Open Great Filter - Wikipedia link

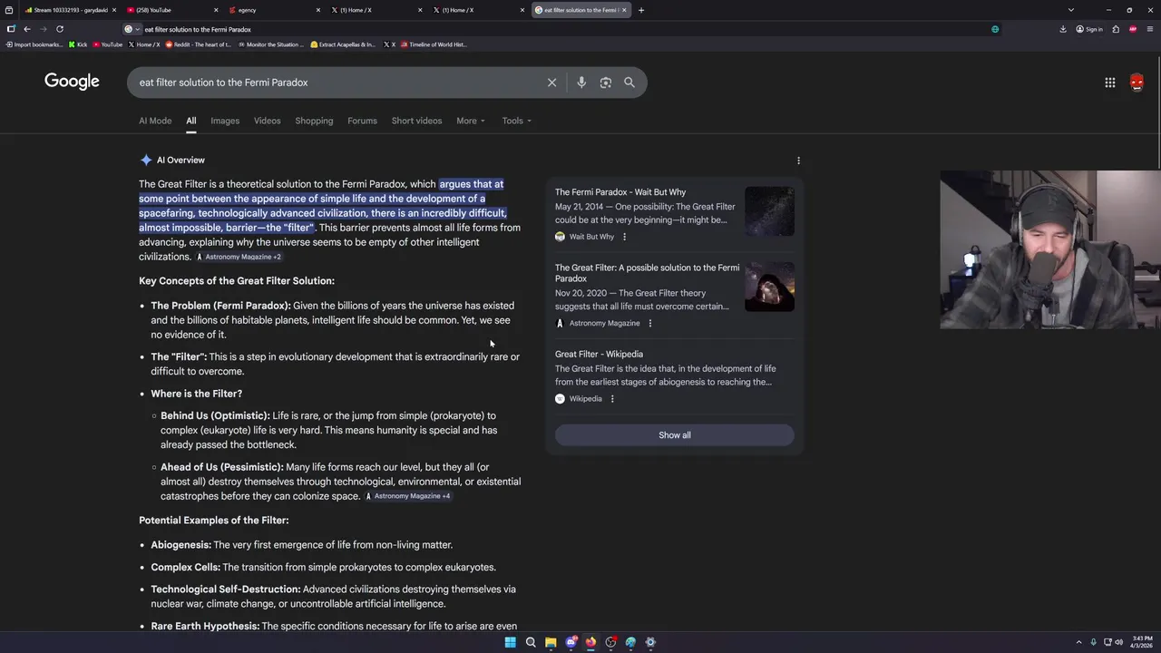pyautogui.click(x=599, y=355)
